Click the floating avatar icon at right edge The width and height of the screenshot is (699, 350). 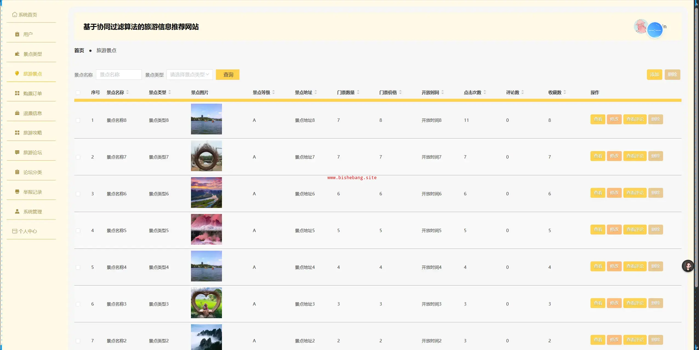point(687,266)
